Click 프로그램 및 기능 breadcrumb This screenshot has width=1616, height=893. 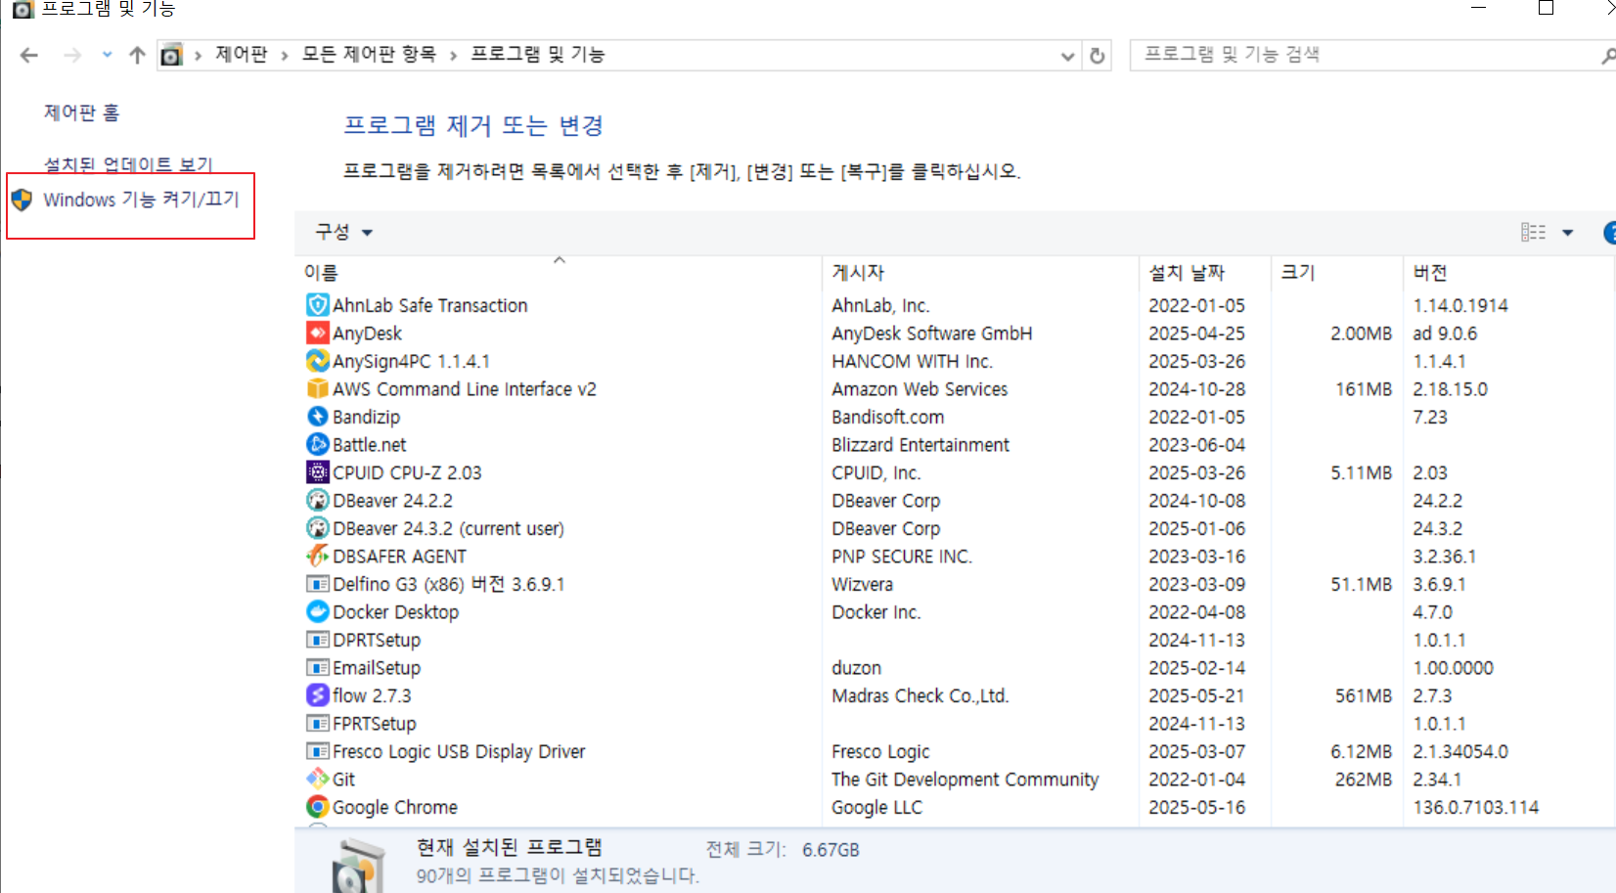click(x=538, y=55)
